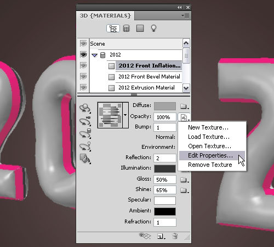
Task: Collapse the 2012 mesh tree triangle
Action: pyautogui.click(x=94, y=55)
